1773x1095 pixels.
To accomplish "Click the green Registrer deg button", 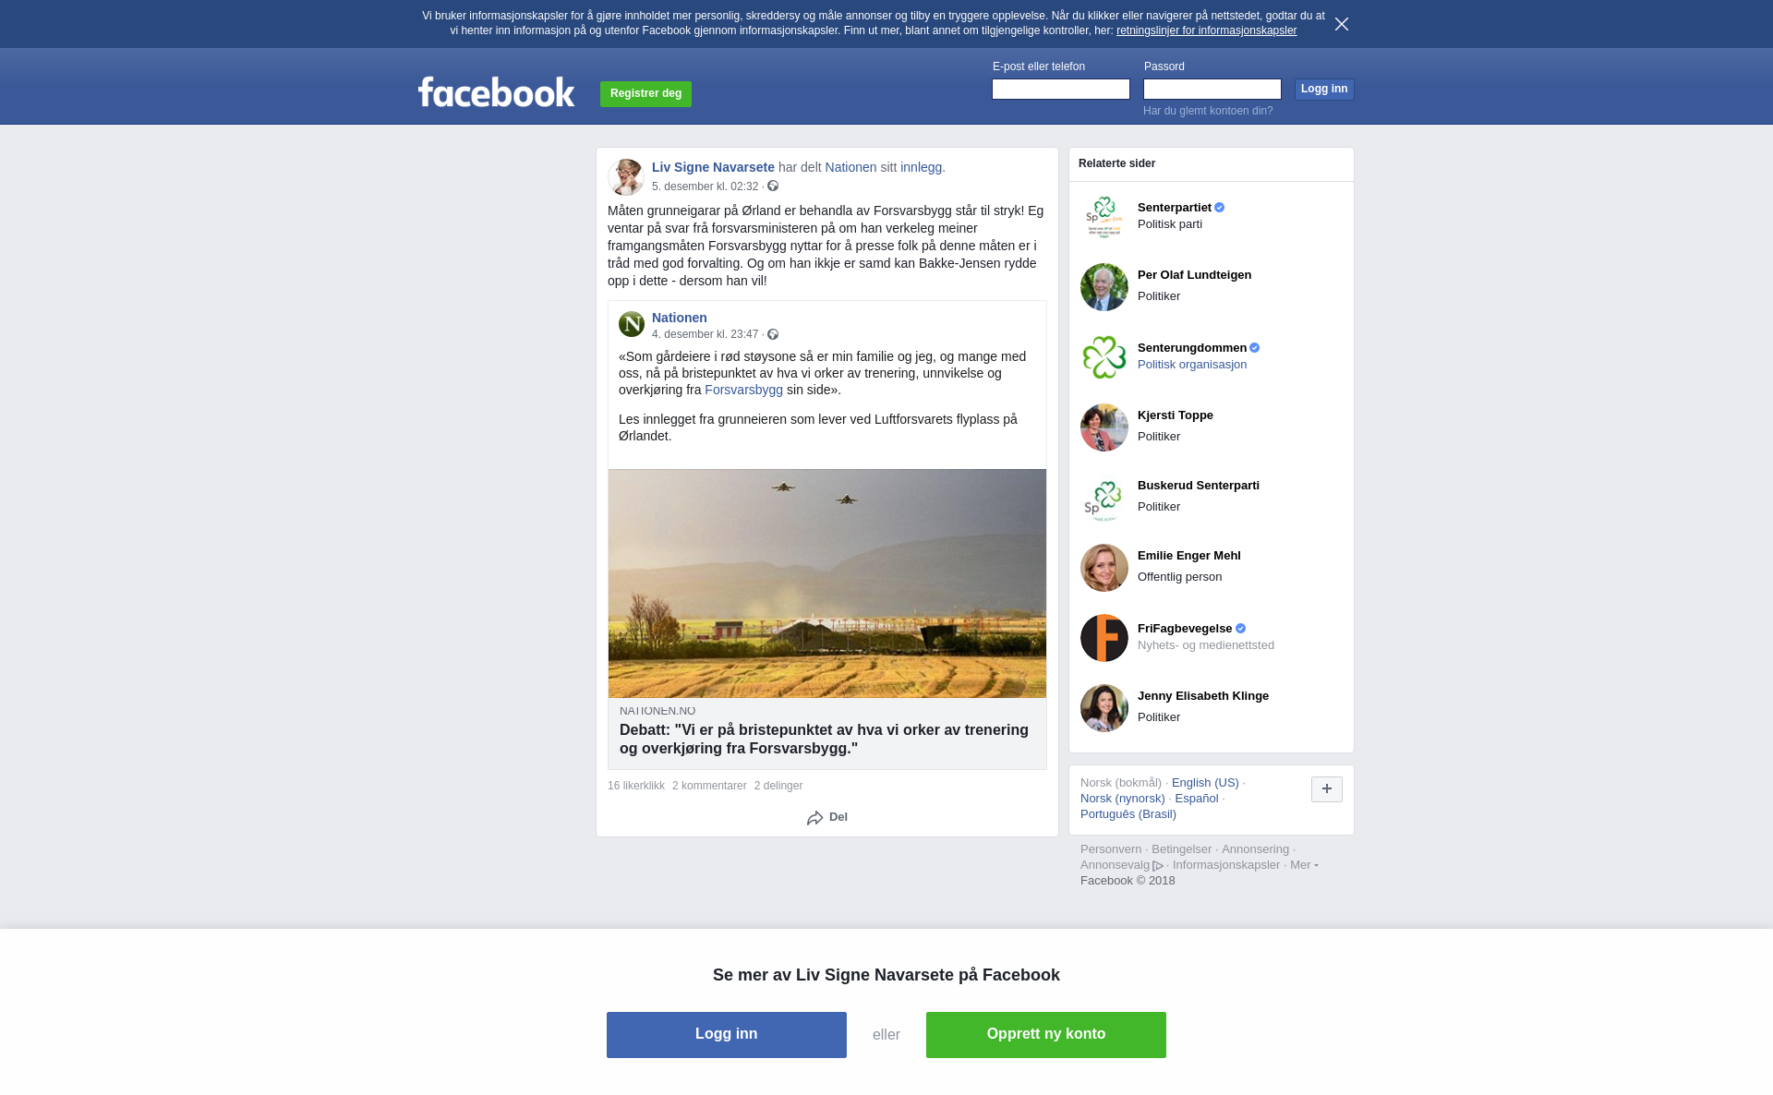I will tap(645, 94).
